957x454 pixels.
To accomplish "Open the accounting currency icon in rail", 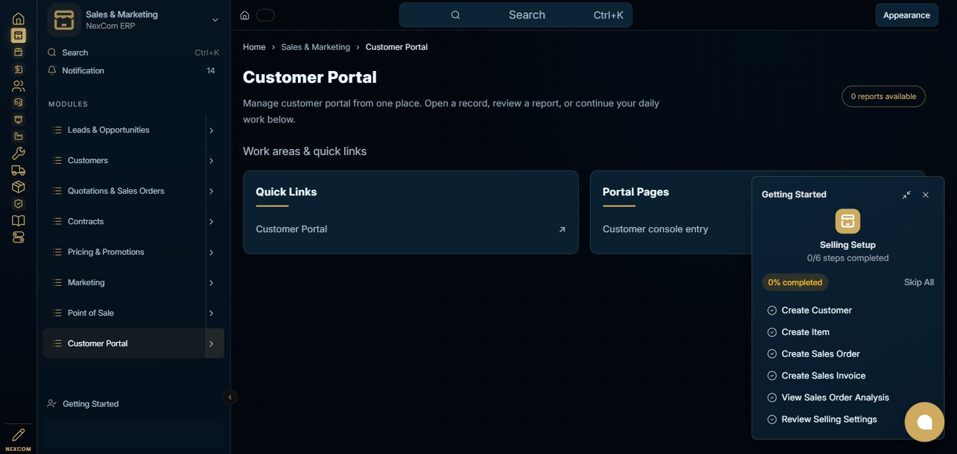I will [x=19, y=69].
